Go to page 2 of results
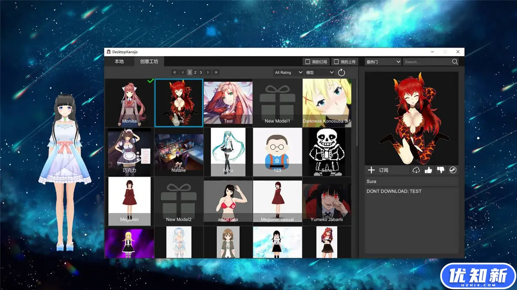Image resolution: width=517 pixels, height=290 pixels. (195, 73)
